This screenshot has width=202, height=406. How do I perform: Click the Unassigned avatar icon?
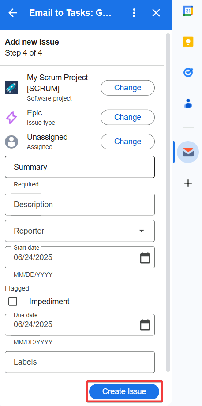point(11,142)
